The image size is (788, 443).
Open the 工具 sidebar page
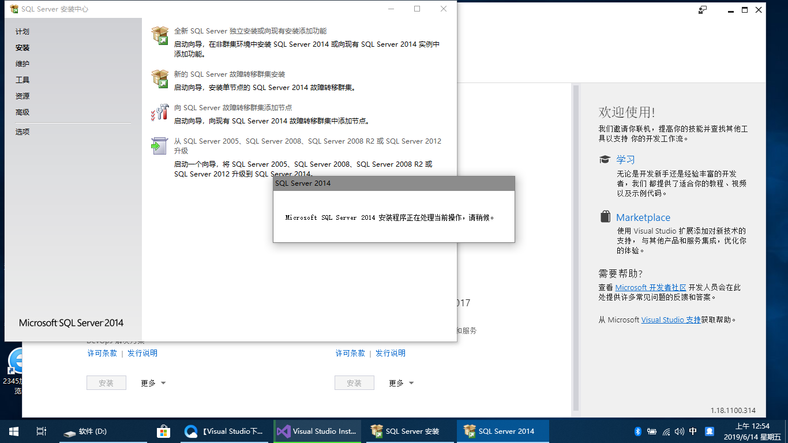tap(22, 80)
